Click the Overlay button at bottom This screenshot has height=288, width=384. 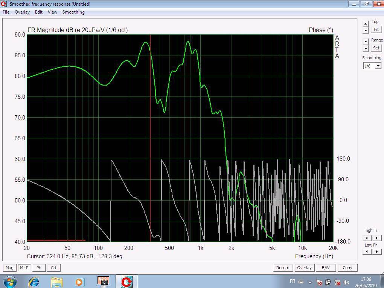(x=304, y=268)
